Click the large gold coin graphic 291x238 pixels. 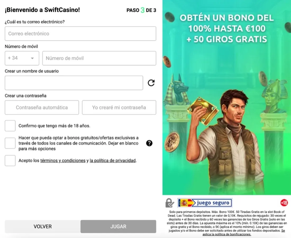(x=172, y=142)
